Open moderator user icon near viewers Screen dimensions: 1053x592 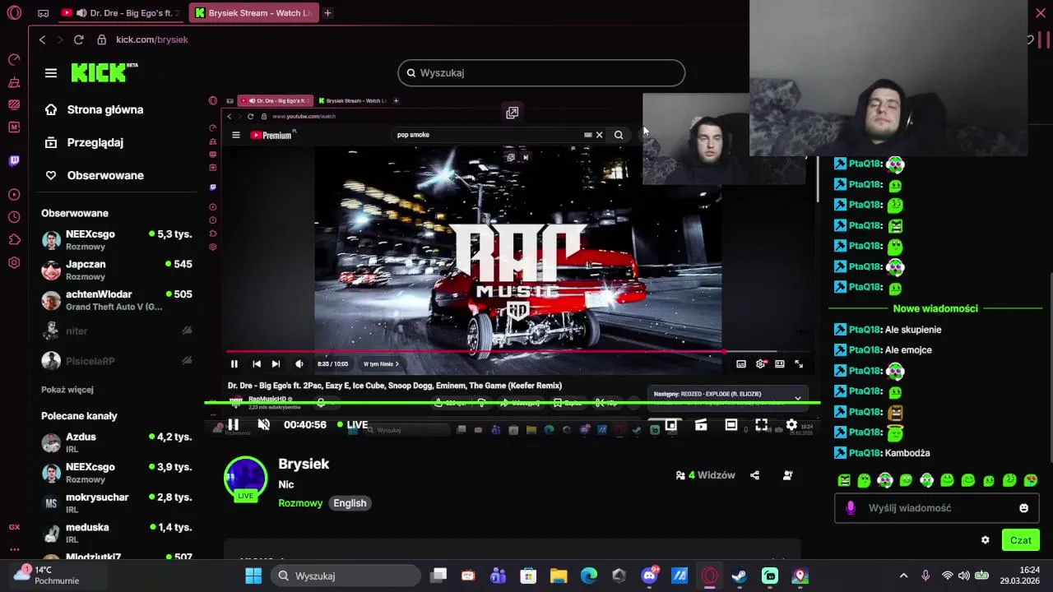pos(787,475)
